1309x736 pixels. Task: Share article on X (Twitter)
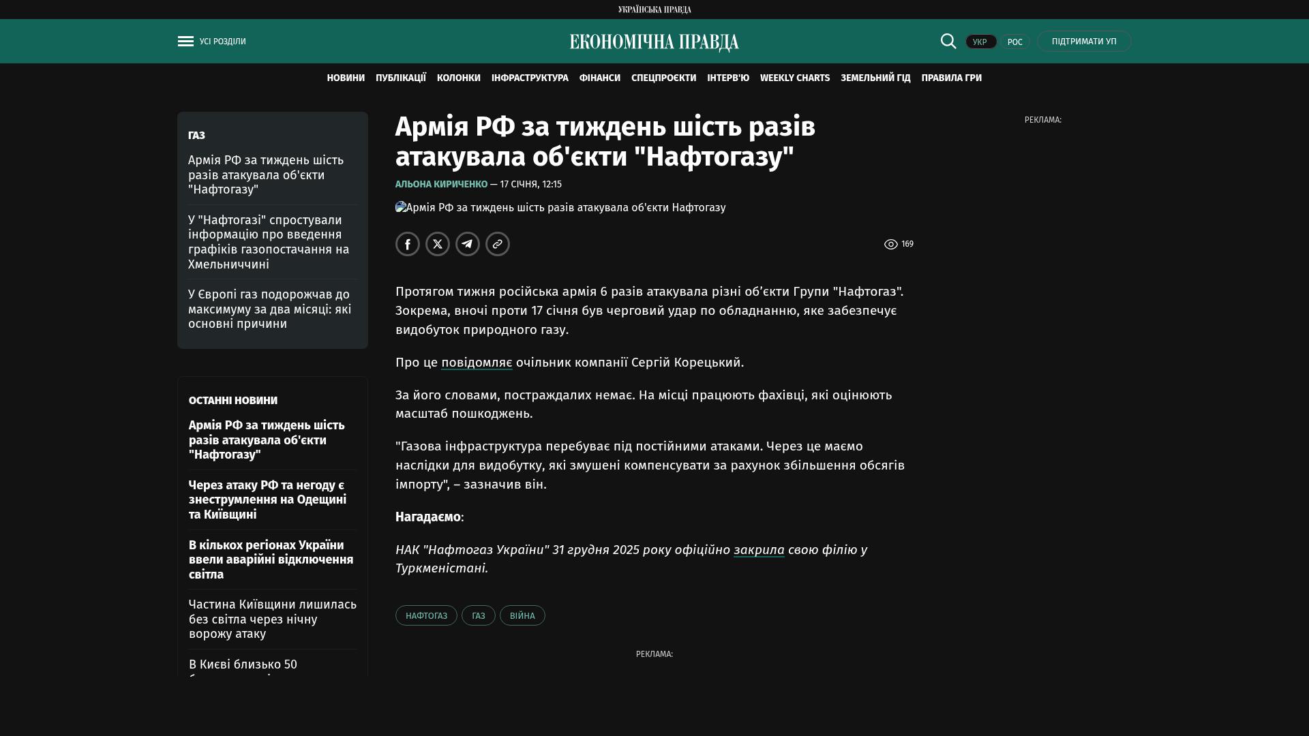point(438,244)
